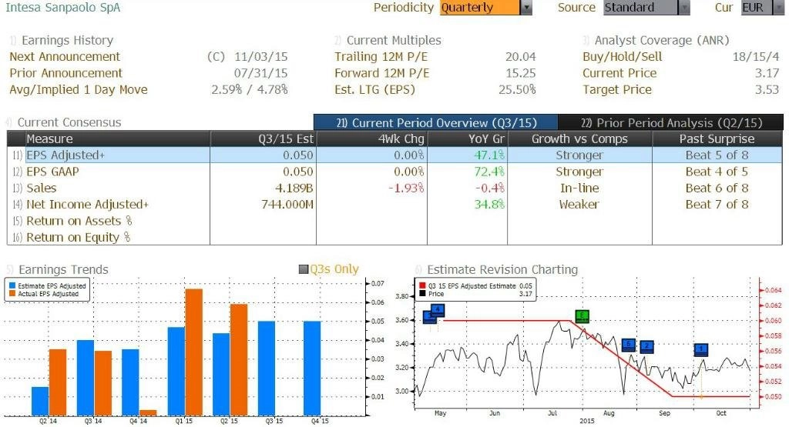Open the Earnings History section
The width and height of the screenshot is (789, 427).
[67, 40]
